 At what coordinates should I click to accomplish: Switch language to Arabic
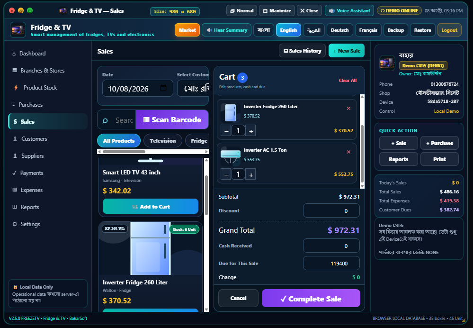(x=314, y=30)
